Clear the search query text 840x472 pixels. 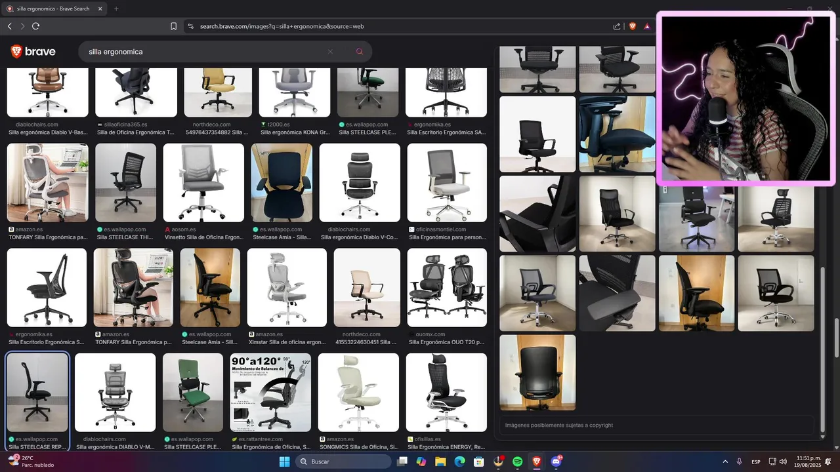pos(330,52)
